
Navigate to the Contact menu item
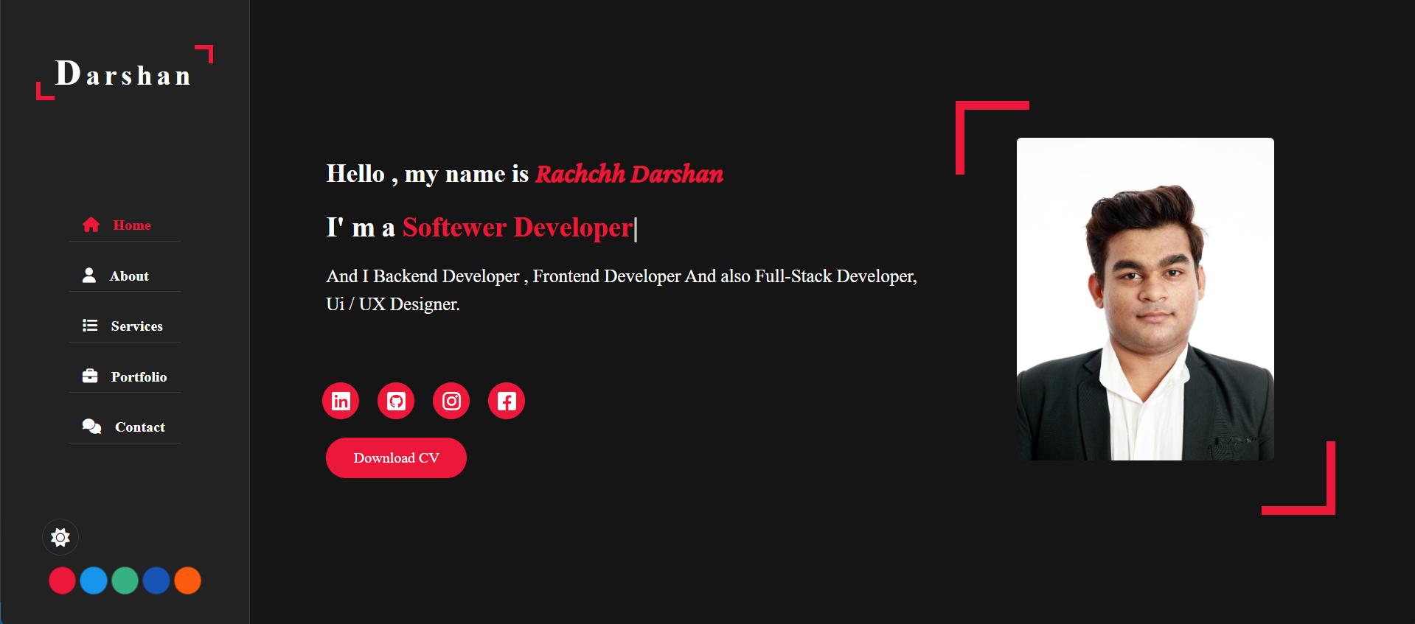click(x=139, y=427)
